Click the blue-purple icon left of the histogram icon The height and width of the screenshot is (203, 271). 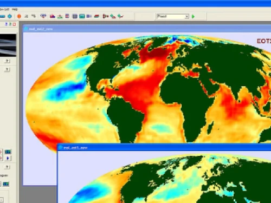pyautogui.click(x=43, y=16)
